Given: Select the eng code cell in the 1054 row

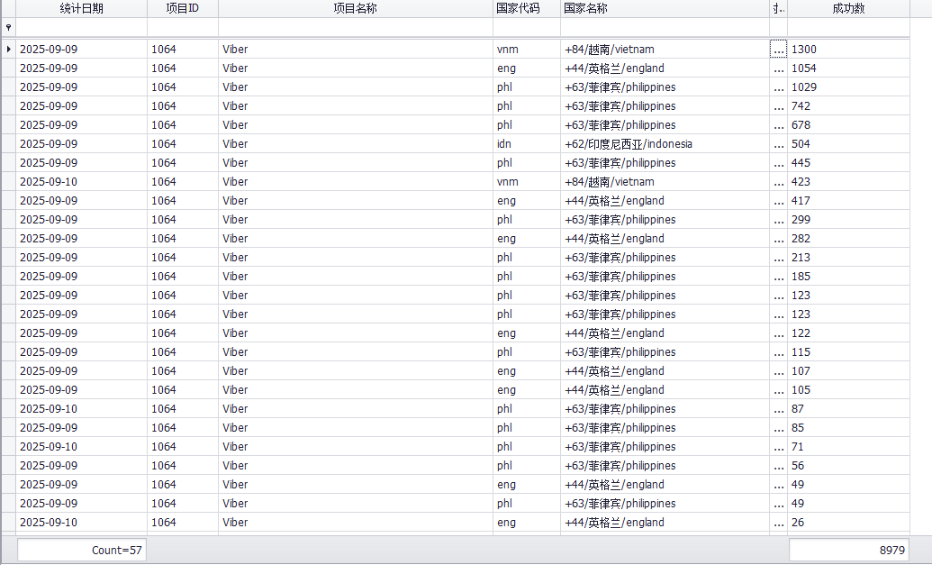Looking at the screenshot, I should [x=527, y=68].
